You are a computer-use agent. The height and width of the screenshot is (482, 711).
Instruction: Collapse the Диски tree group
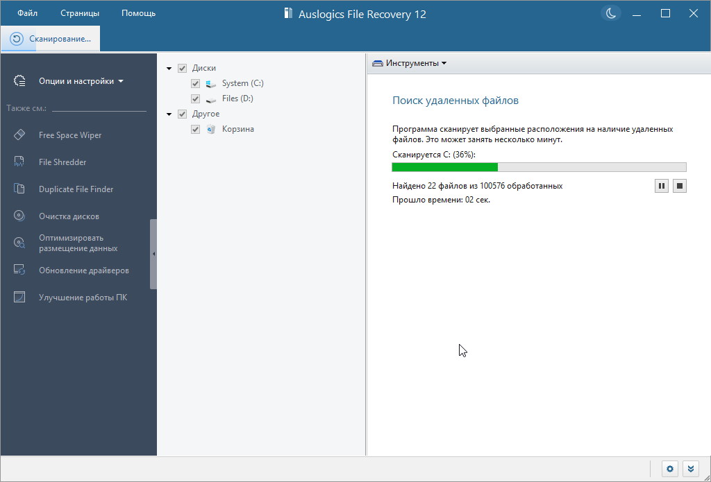(x=169, y=69)
